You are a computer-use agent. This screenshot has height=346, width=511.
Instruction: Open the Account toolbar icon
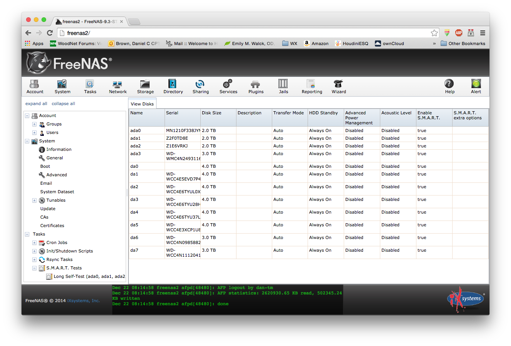click(x=35, y=86)
